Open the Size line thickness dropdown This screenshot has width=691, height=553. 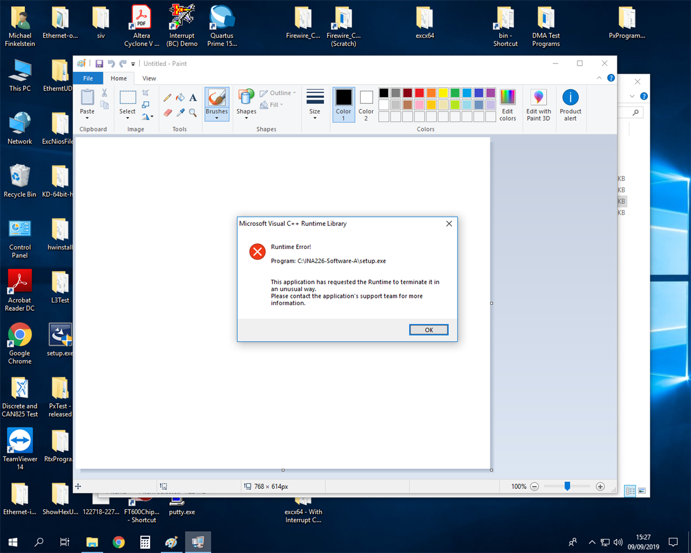pos(315,105)
